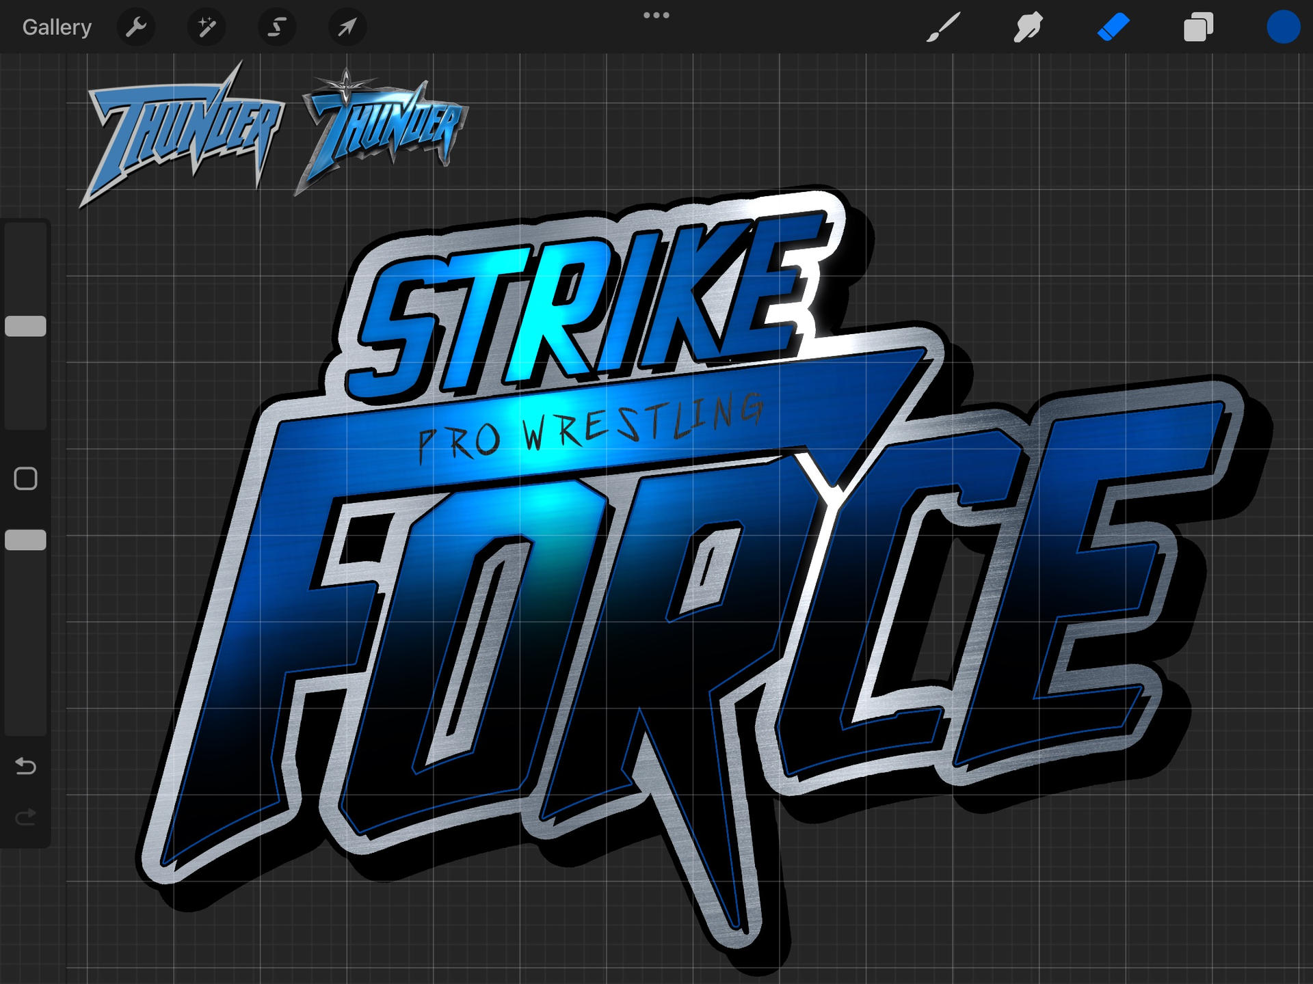Viewport: 1313px width, 984px height.
Task: Select the highlighted Eraser tool
Action: (x=1113, y=27)
